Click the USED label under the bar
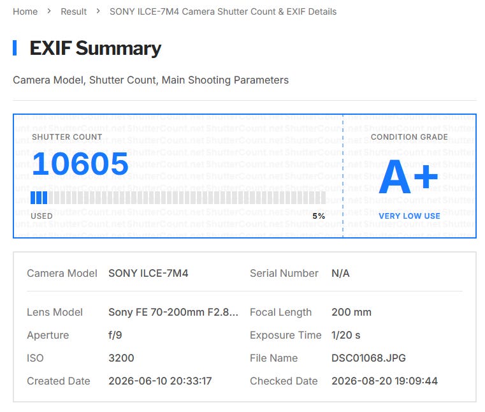This screenshot has width=485, height=412. (42, 216)
